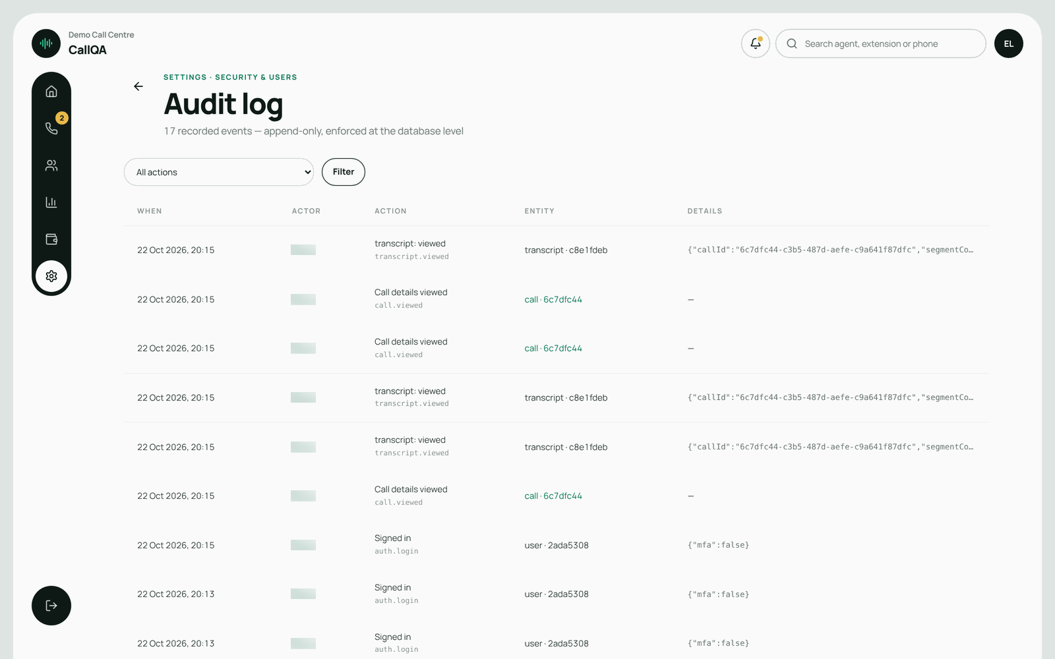
Task: Click the ENTITY column header
Action: [539, 211]
